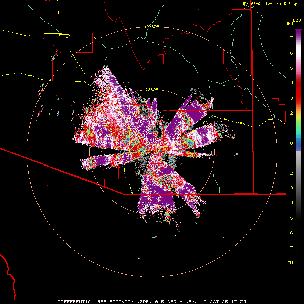Click the 7 value on color scale
Image resolution: width=304 pixels, height=304 pixels.
pos(292,38)
